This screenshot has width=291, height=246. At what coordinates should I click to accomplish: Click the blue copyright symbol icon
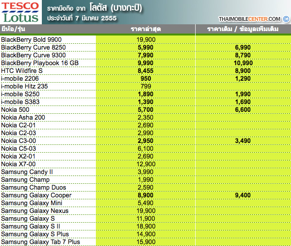286,19
